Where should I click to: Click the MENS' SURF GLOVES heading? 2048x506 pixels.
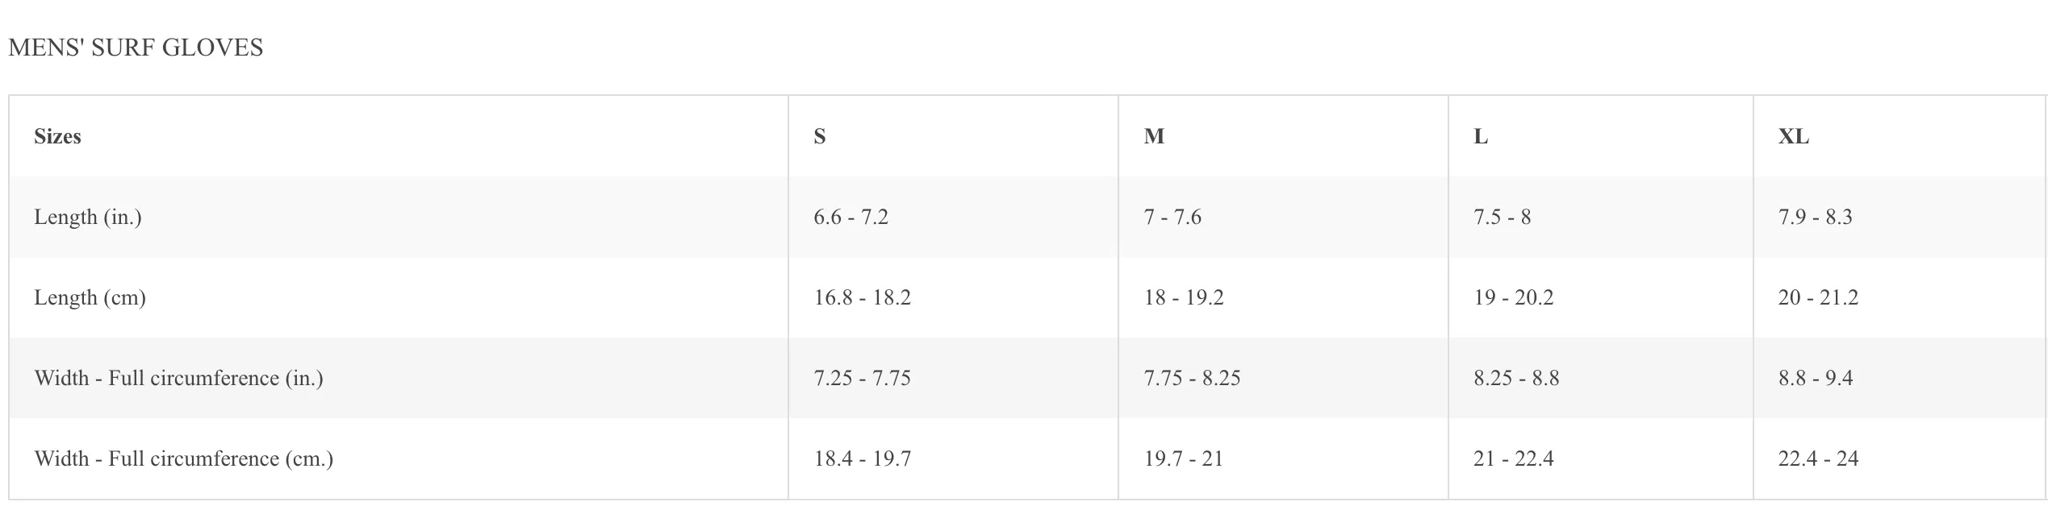(136, 48)
